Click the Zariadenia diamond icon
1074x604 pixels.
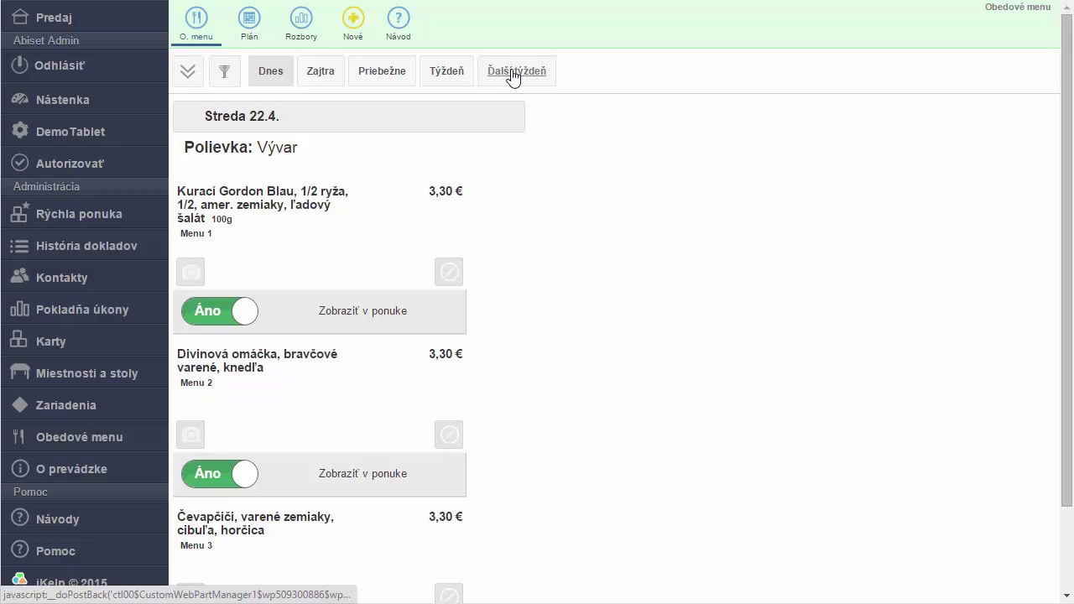point(20,404)
